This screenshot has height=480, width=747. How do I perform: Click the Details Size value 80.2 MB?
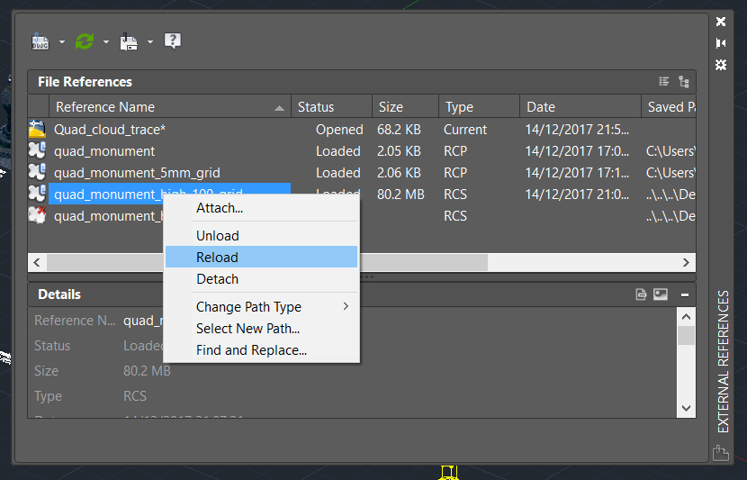148,371
